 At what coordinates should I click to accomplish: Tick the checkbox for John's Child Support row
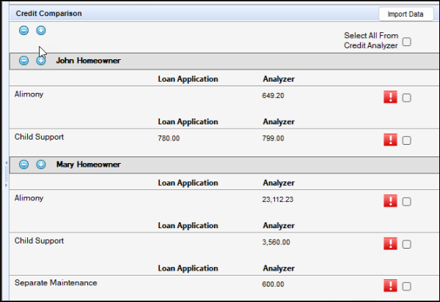tap(406, 140)
